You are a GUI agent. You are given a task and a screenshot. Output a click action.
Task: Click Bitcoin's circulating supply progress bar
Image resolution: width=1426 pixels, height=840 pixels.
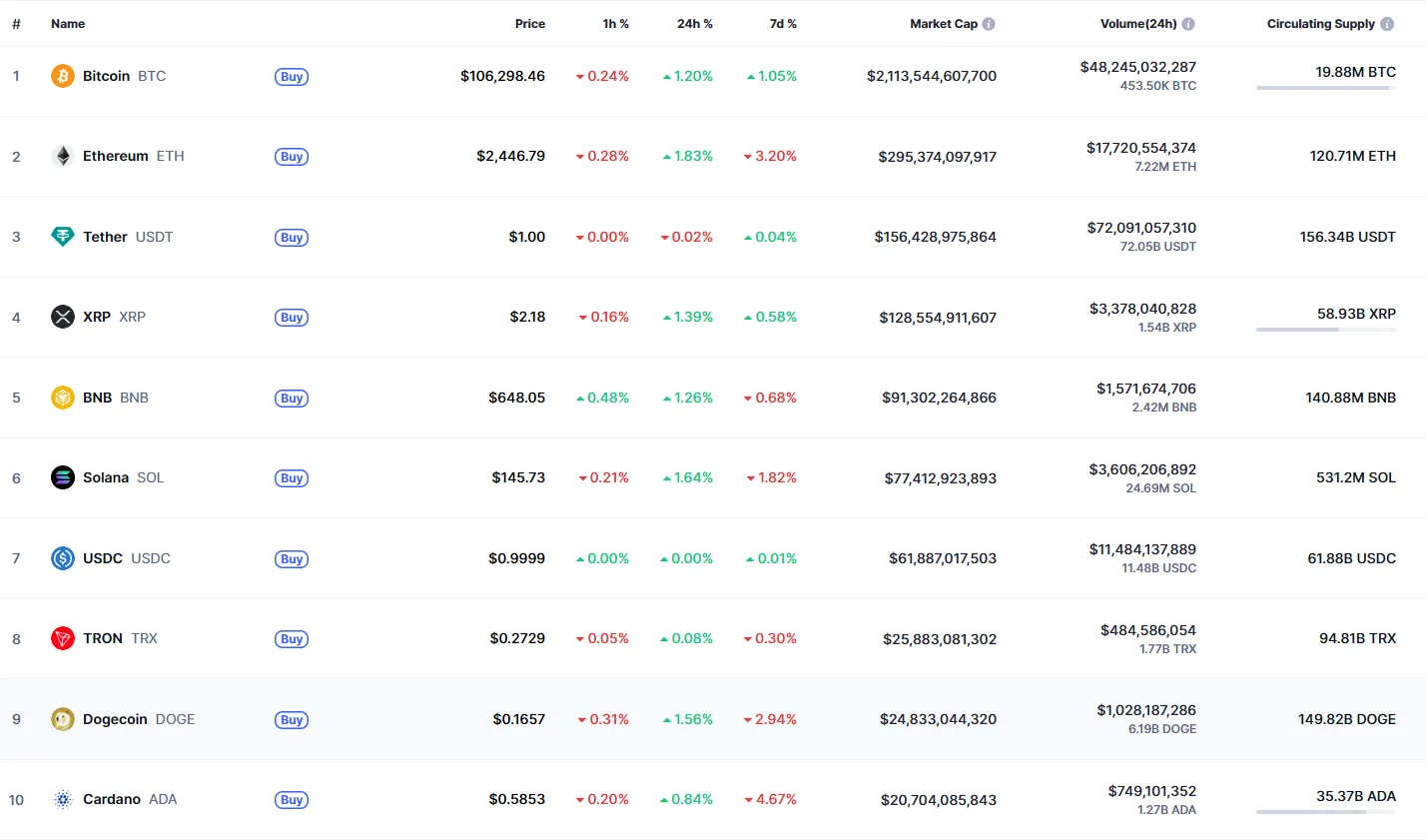(x=1326, y=88)
